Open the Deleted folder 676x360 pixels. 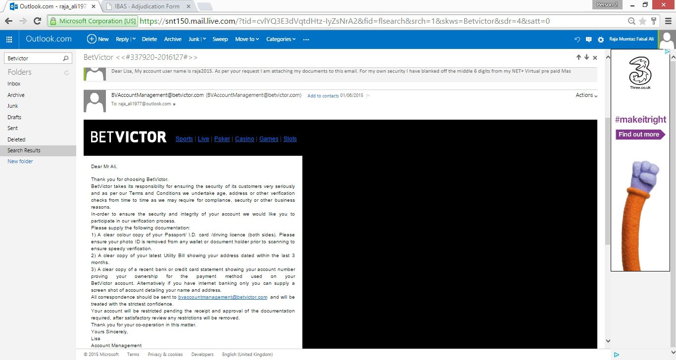click(x=16, y=139)
